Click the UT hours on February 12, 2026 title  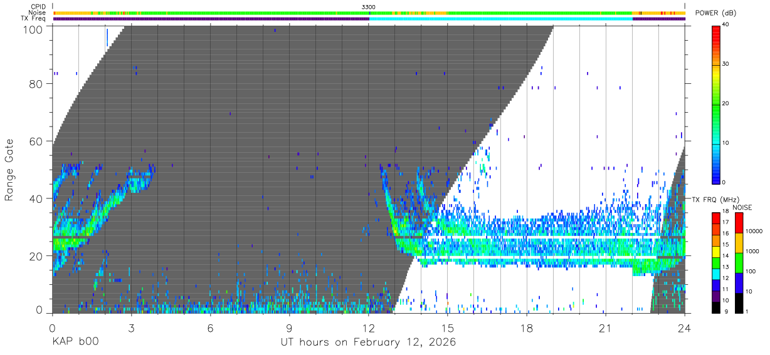point(367,342)
